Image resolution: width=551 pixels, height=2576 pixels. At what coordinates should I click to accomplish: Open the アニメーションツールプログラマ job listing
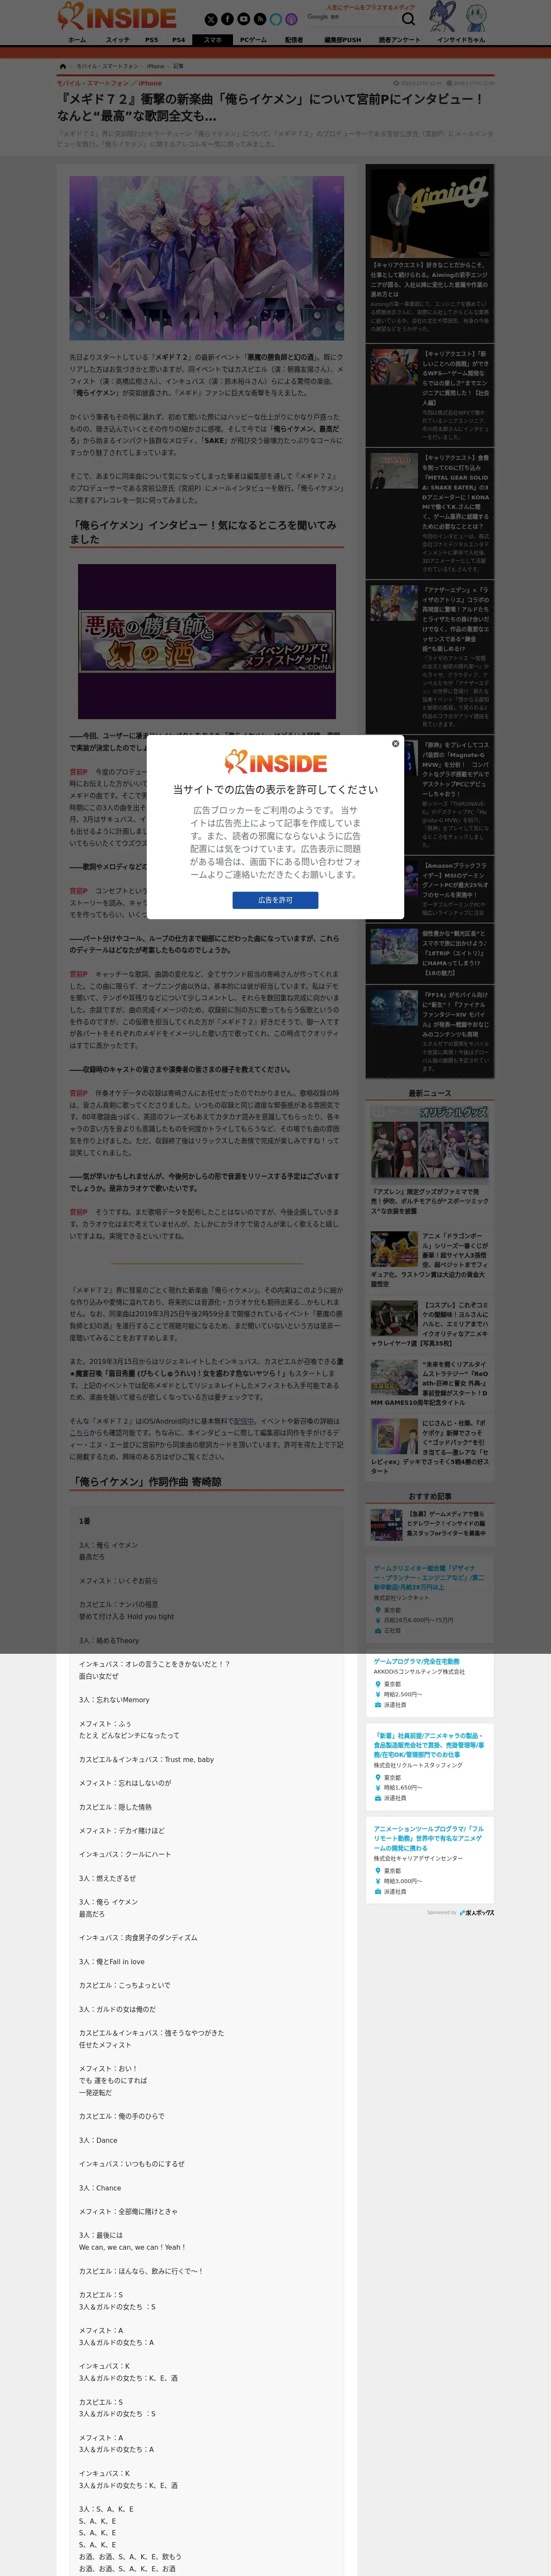point(430,1860)
